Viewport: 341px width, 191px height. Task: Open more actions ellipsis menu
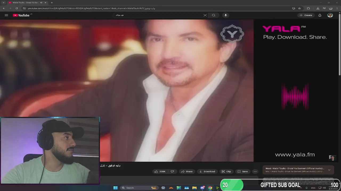(255, 171)
